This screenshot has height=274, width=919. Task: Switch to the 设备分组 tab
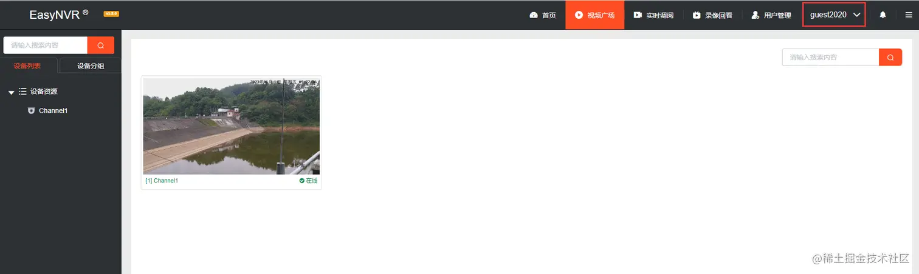(91, 65)
